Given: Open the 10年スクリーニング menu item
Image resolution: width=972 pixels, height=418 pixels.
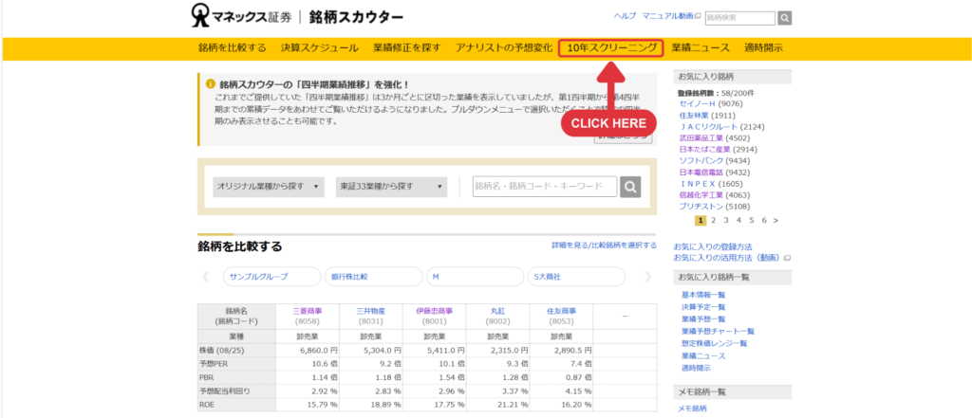Looking at the screenshot, I should coord(611,48).
